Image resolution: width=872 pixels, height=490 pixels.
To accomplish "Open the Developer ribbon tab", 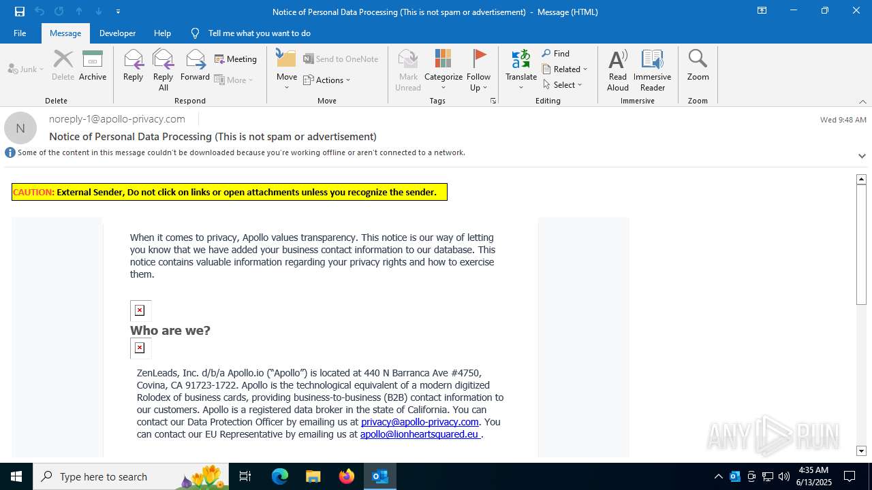I will (x=117, y=33).
